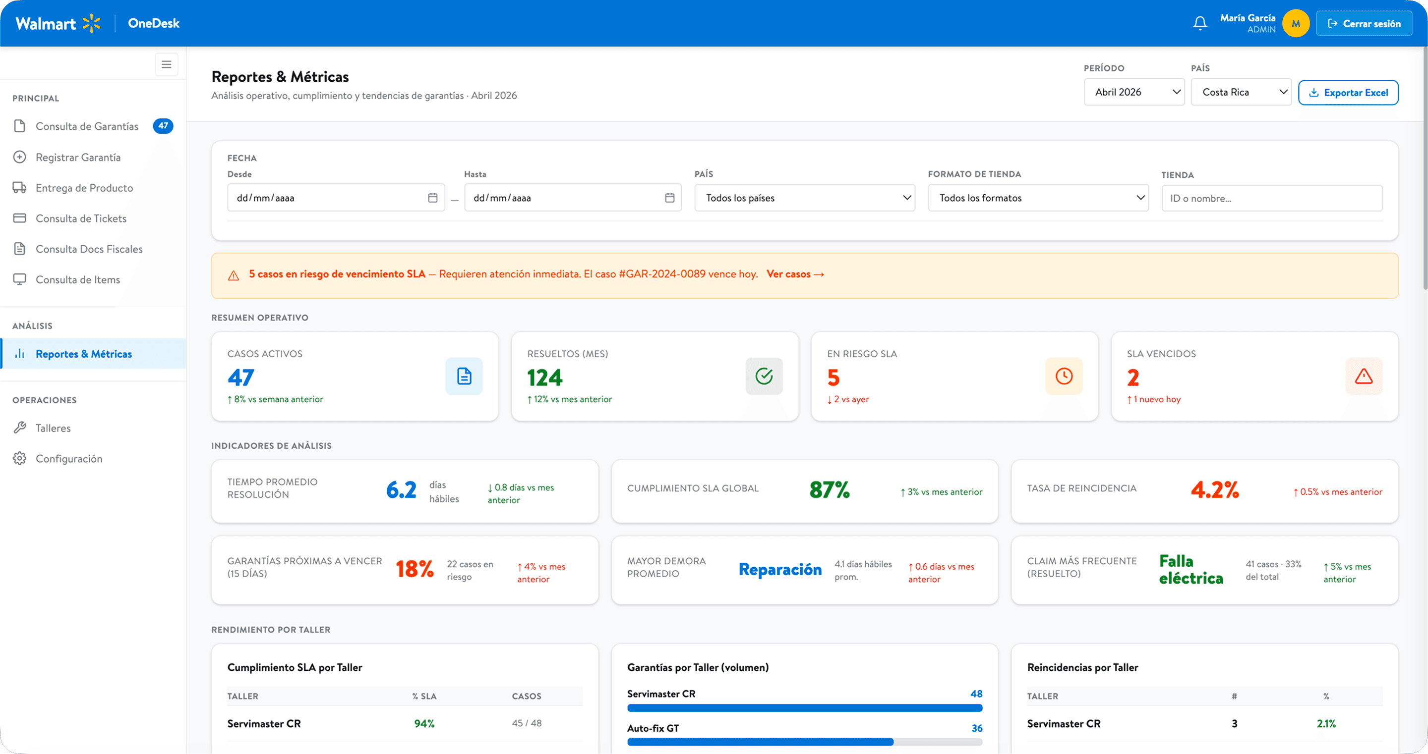Screen dimensions: 1428x754
Task: Open Registrar Garantía page
Action: [x=93, y=157]
